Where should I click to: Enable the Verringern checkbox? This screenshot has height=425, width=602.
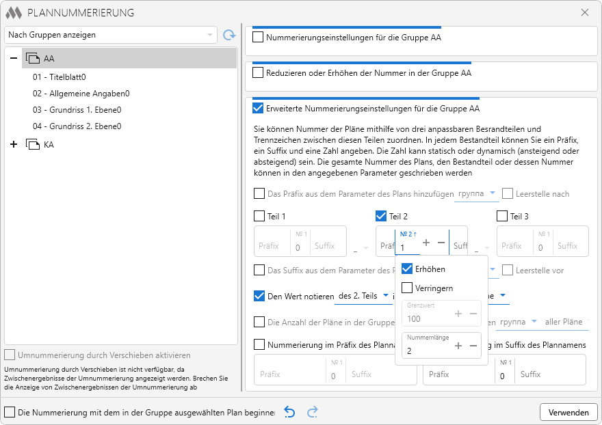tap(407, 288)
